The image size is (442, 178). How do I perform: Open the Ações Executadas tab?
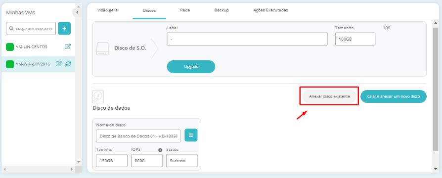point(270,10)
